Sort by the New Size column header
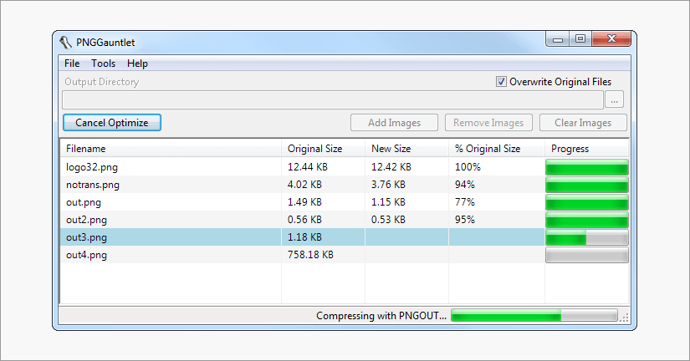 (406, 149)
